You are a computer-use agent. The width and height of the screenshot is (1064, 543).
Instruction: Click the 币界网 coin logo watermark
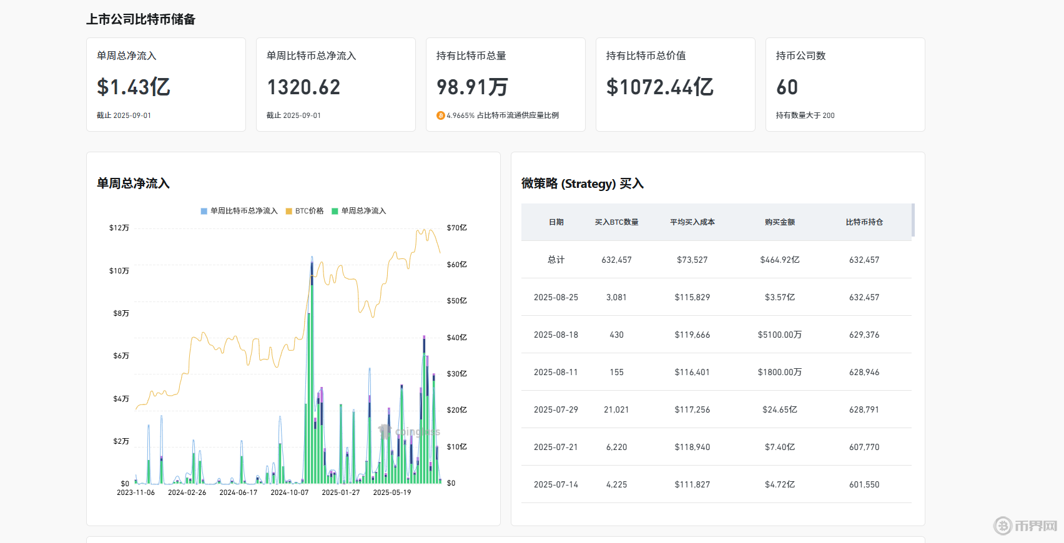point(1003,526)
